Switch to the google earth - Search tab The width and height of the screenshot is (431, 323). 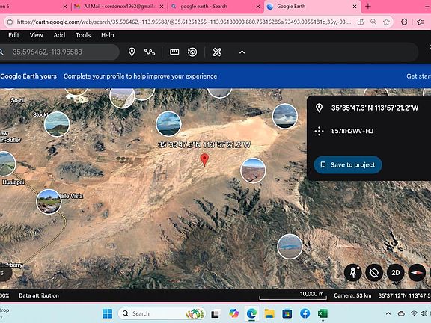[x=204, y=6]
